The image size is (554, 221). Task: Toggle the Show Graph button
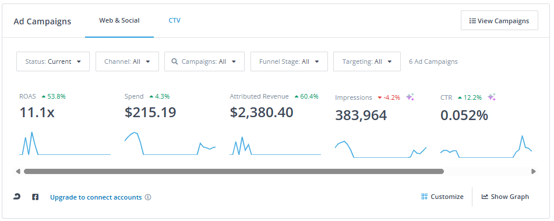click(x=505, y=197)
